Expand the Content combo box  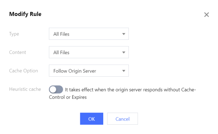tap(89, 52)
